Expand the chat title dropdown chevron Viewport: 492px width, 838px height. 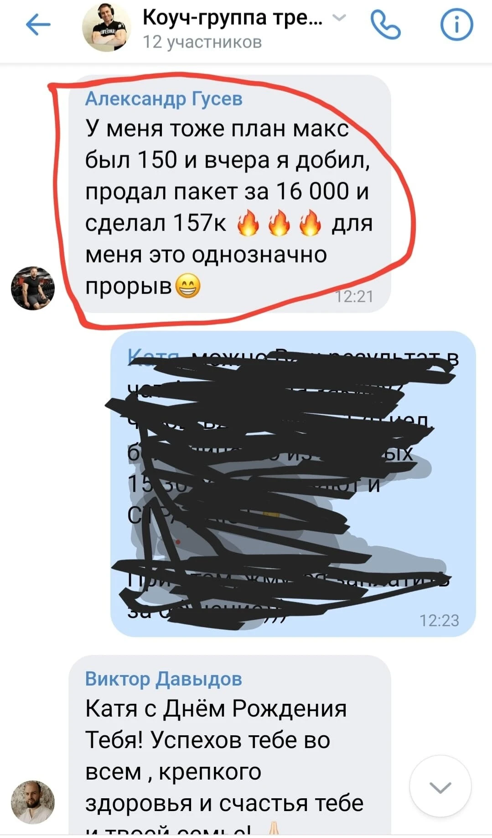click(x=339, y=18)
